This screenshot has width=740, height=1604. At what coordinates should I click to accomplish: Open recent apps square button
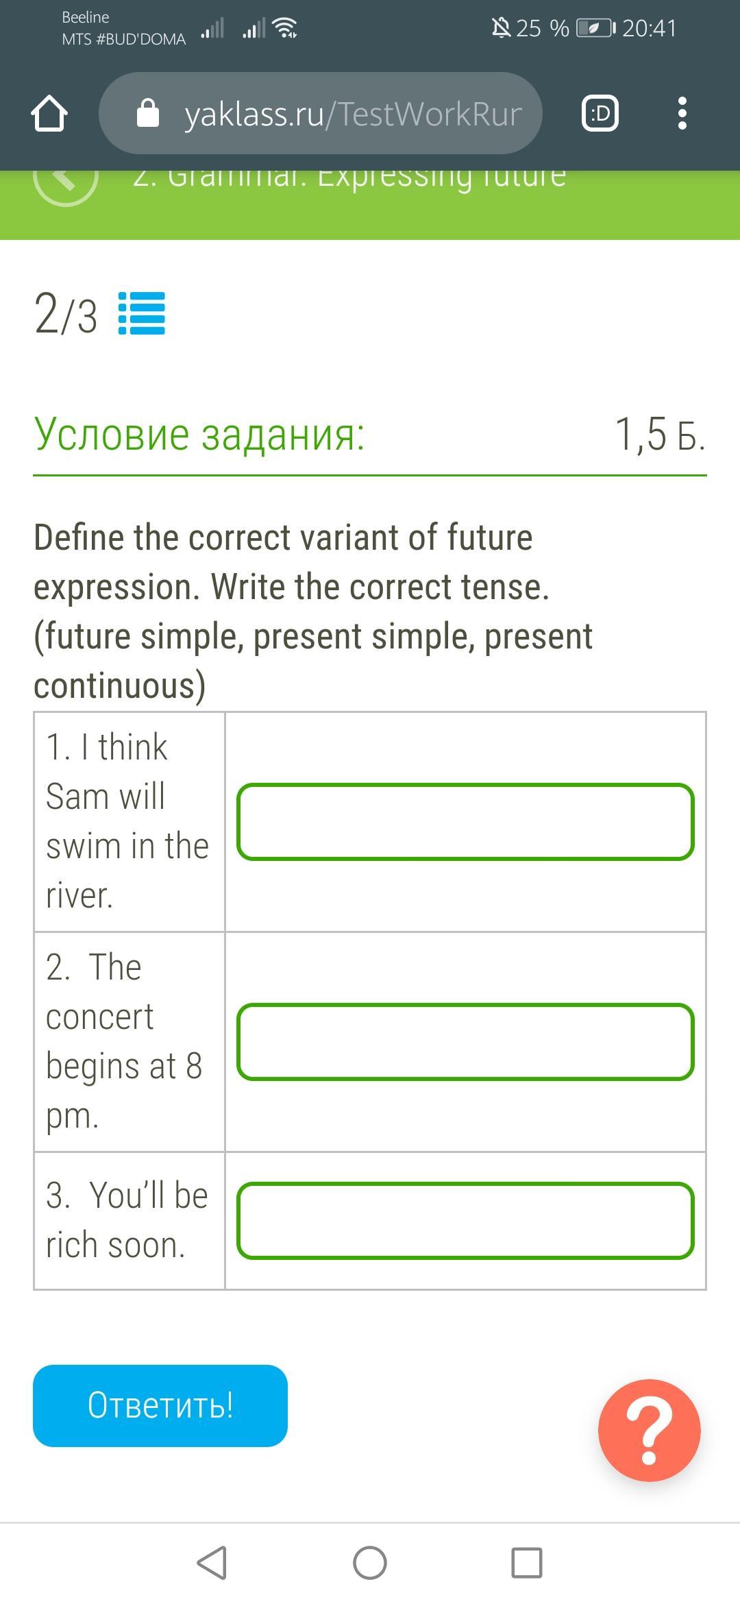coord(526,1563)
